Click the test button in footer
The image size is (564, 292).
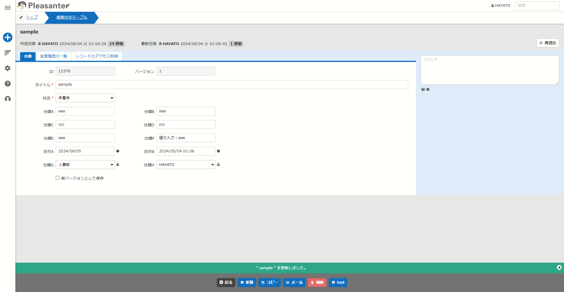coord(338,283)
